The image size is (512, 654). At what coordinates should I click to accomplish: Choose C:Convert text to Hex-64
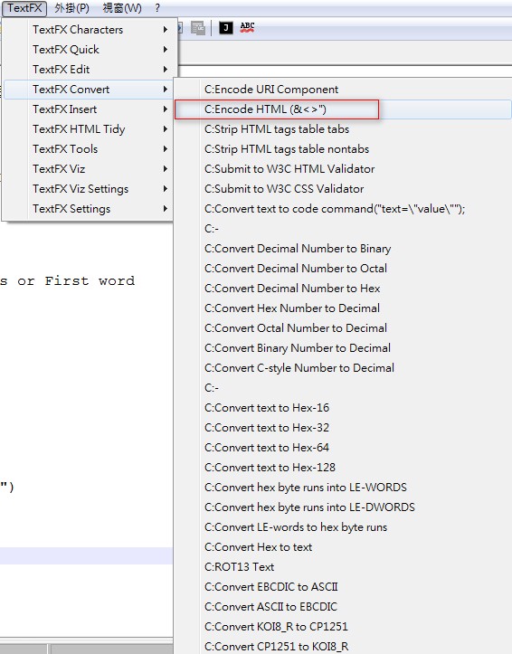click(x=343, y=448)
